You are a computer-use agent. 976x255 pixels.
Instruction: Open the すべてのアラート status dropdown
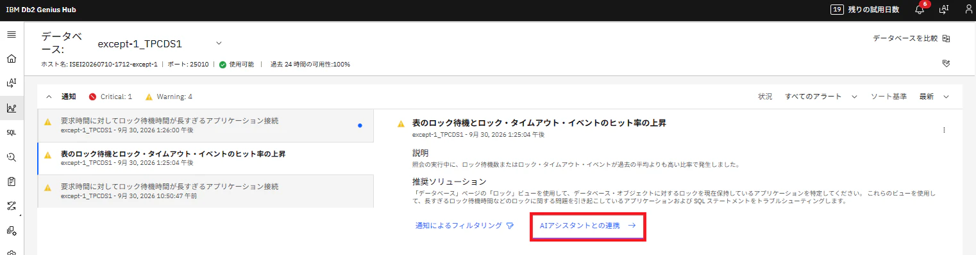pos(821,97)
